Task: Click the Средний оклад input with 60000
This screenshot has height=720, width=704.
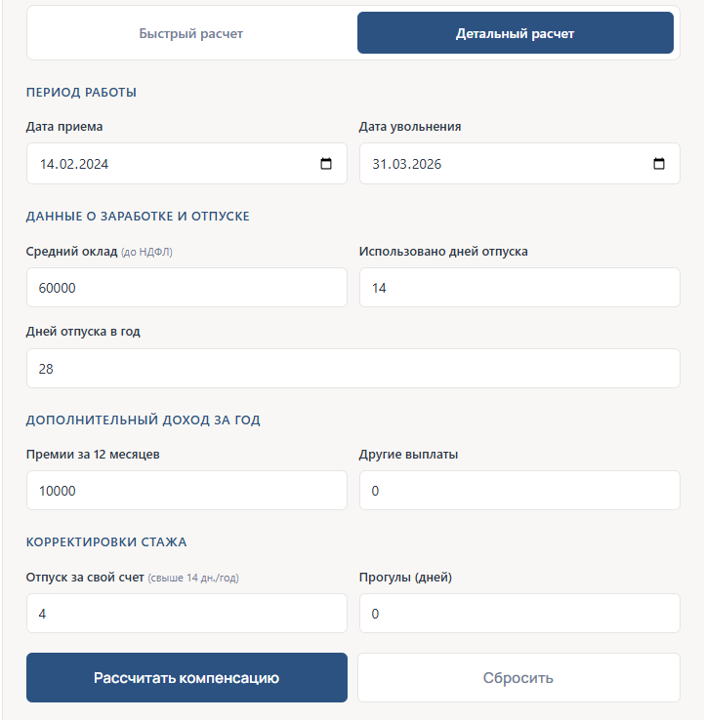Action: (x=186, y=288)
